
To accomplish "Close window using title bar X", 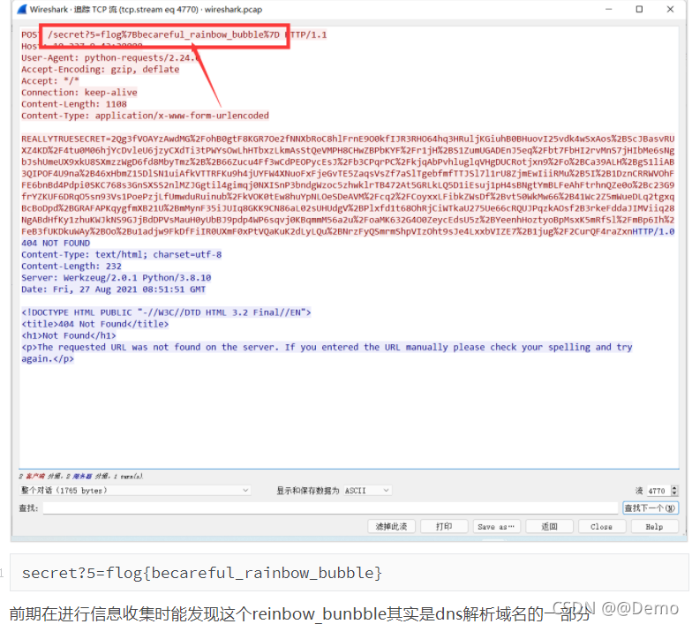I will (x=670, y=9).
